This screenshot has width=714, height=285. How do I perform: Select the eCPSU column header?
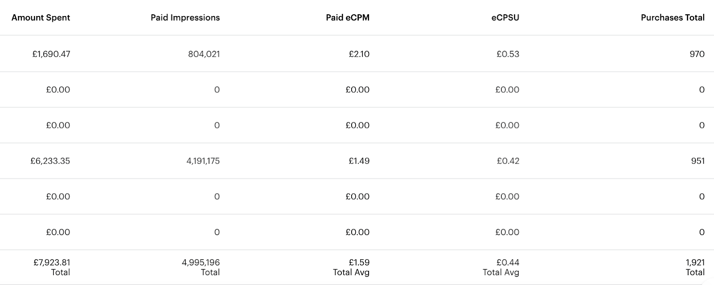tap(505, 18)
